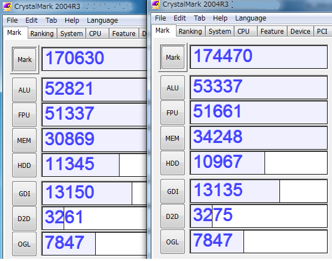Viewport: 332px width, 261px height.
Task: Open File menu in right window
Action: [x=160, y=18]
